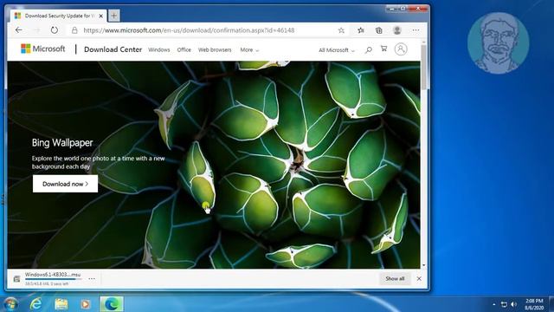The image size is (554, 312).
Task: Click the Microsoft logo
Action: coord(43,49)
